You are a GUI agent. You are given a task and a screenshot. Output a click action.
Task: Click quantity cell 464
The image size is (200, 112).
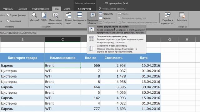(x=91, y=87)
